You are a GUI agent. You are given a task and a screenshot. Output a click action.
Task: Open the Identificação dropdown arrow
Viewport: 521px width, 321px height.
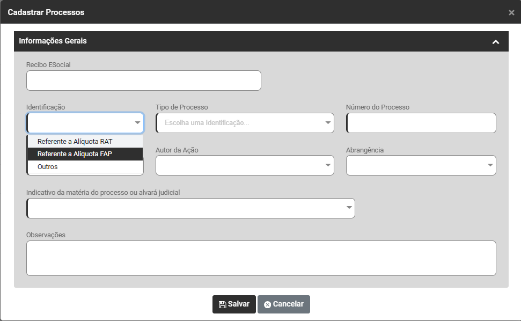tap(137, 123)
